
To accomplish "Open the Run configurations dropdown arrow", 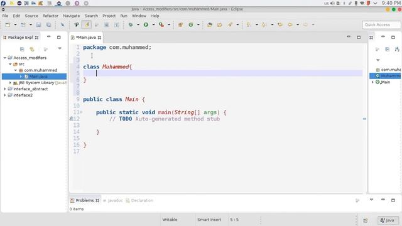I will pyautogui.click(x=153, y=24).
